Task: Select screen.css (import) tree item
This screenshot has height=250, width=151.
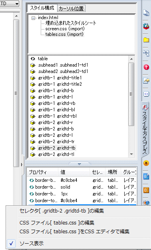Action: (x=65, y=29)
